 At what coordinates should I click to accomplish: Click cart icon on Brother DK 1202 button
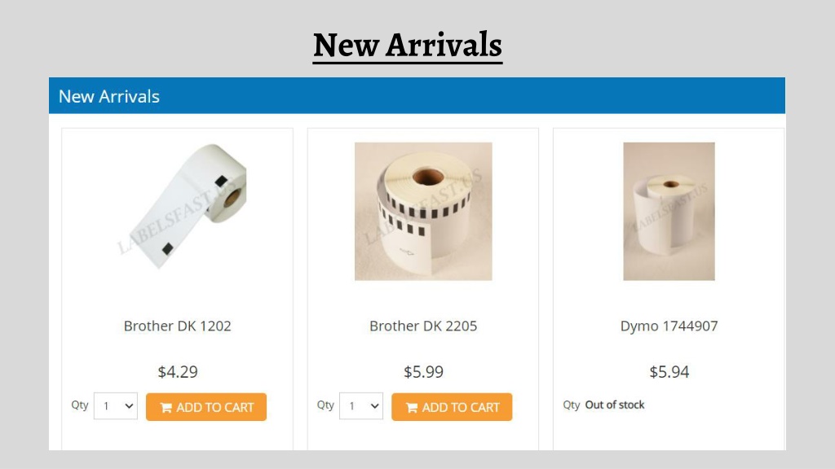(x=166, y=408)
